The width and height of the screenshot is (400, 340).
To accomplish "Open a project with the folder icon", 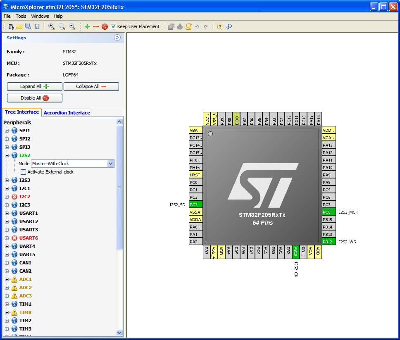I will [x=19, y=26].
